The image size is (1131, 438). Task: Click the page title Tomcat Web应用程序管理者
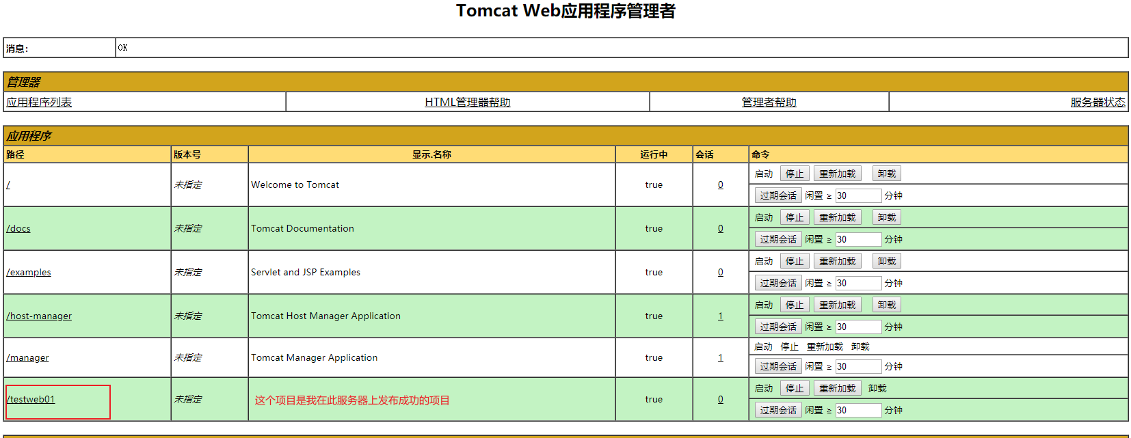(565, 11)
